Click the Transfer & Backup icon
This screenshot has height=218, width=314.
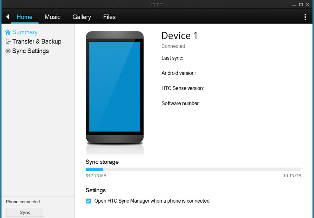(8, 42)
